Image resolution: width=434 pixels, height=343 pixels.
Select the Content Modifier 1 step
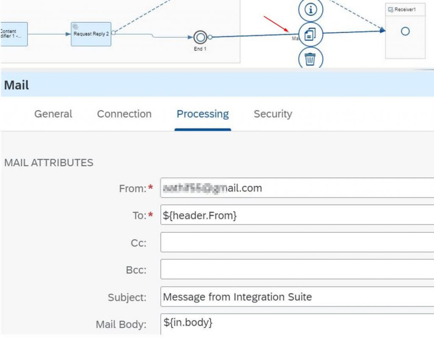click(14, 34)
